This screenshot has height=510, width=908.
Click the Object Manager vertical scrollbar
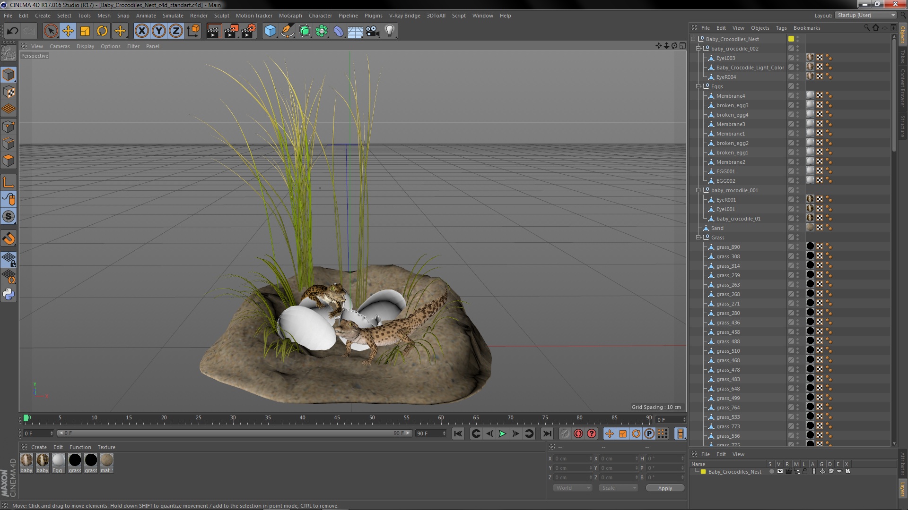point(894,94)
